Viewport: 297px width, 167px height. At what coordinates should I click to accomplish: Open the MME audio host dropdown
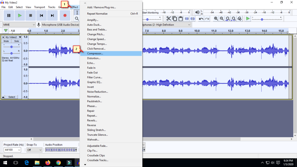19,25
